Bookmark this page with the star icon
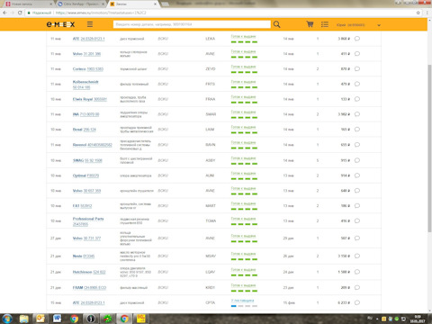The width and height of the screenshot is (432, 324). tap(418, 13)
